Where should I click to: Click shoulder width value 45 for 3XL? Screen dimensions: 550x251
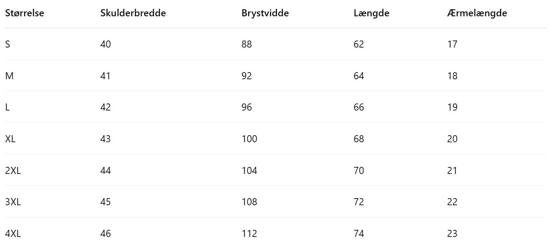pos(105,202)
